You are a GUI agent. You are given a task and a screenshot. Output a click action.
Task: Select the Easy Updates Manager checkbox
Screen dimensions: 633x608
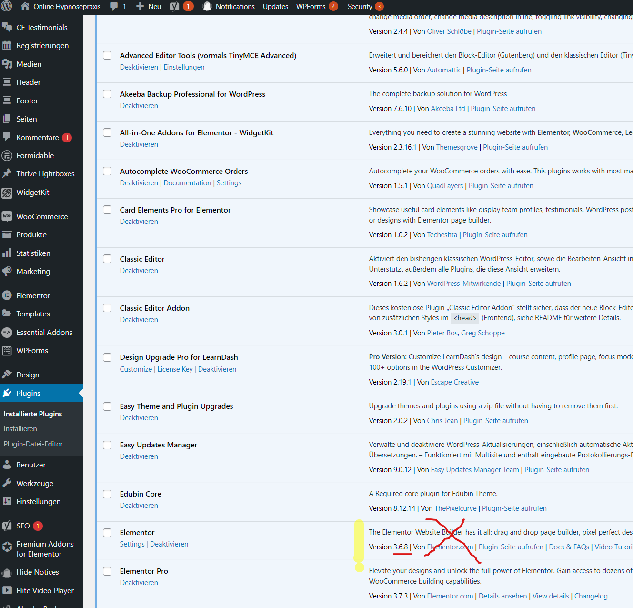(x=107, y=445)
